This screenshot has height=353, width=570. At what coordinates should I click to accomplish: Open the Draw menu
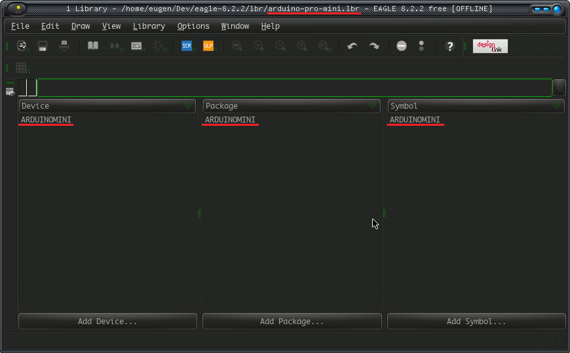(x=81, y=26)
